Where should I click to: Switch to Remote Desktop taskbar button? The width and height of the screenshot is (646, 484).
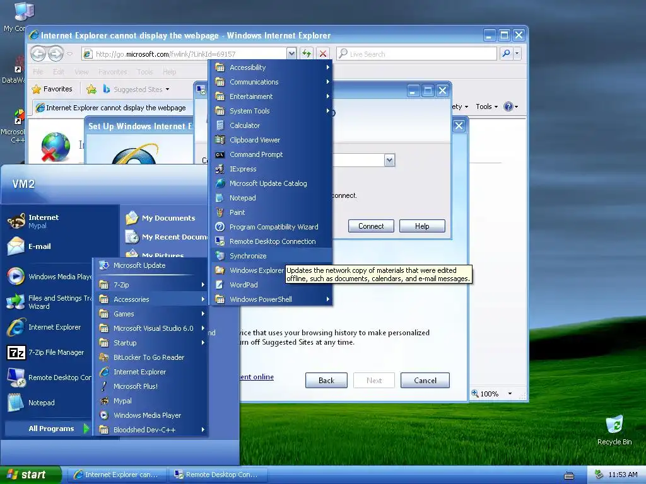point(218,475)
